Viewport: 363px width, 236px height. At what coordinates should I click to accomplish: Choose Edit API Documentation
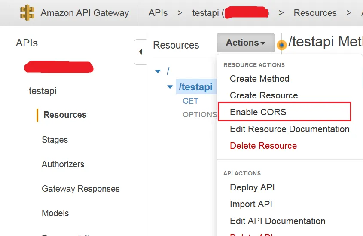(x=278, y=221)
